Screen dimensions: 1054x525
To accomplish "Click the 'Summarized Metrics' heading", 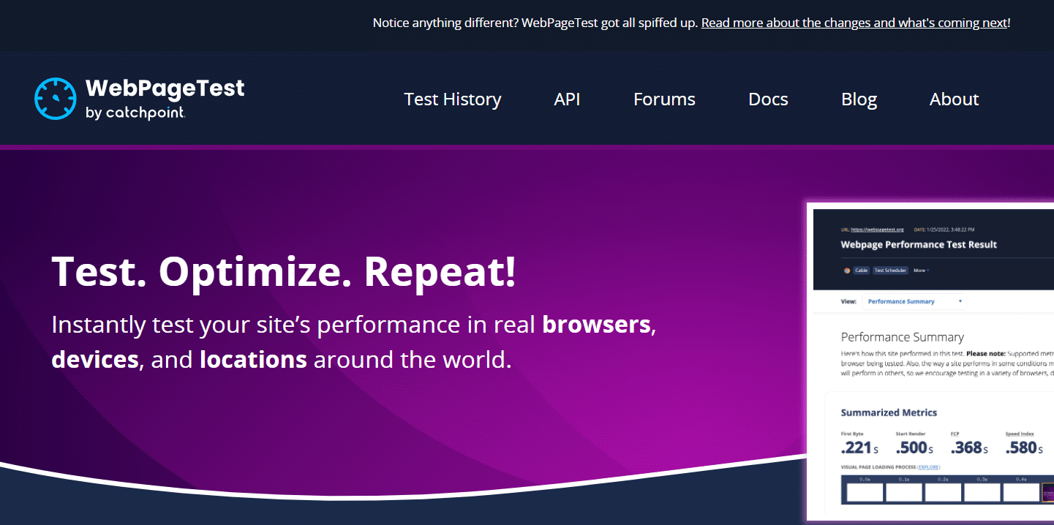I will pyautogui.click(x=889, y=412).
